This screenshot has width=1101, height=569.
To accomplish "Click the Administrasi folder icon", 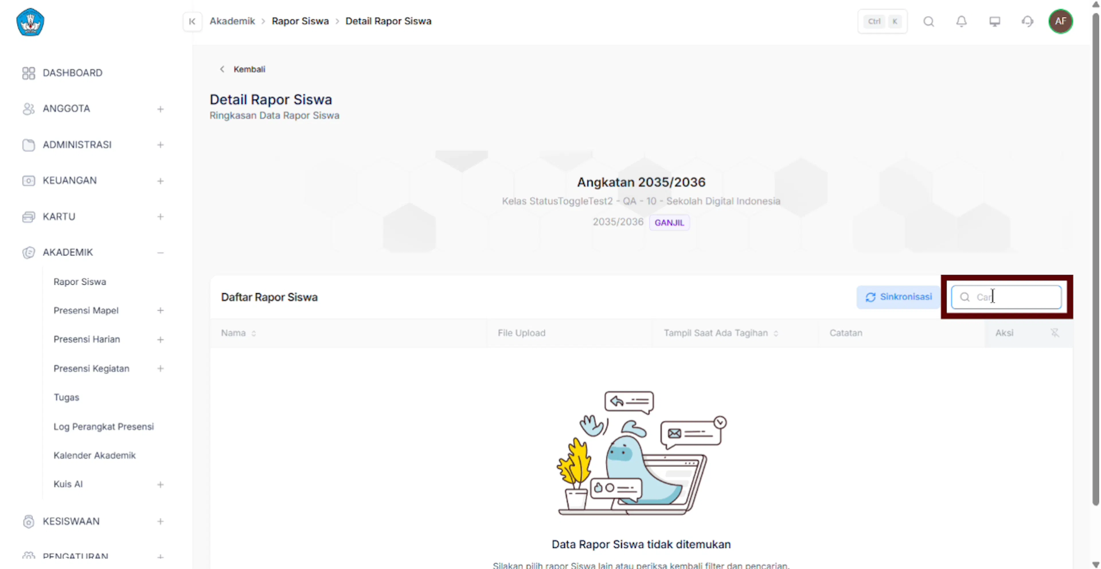I will click(x=28, y=145).
